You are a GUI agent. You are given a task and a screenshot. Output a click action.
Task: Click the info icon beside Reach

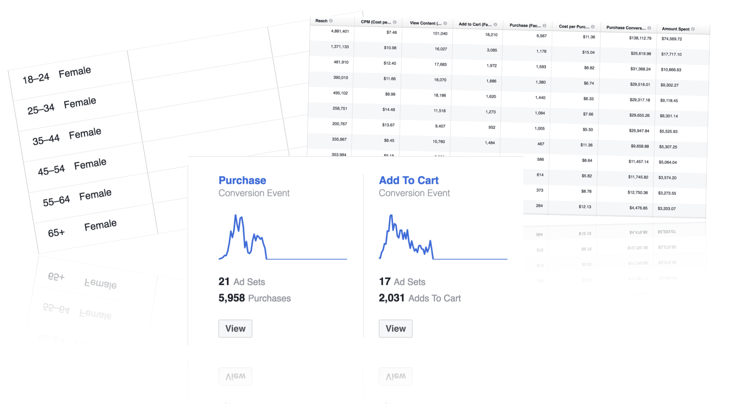click(331, 21)
